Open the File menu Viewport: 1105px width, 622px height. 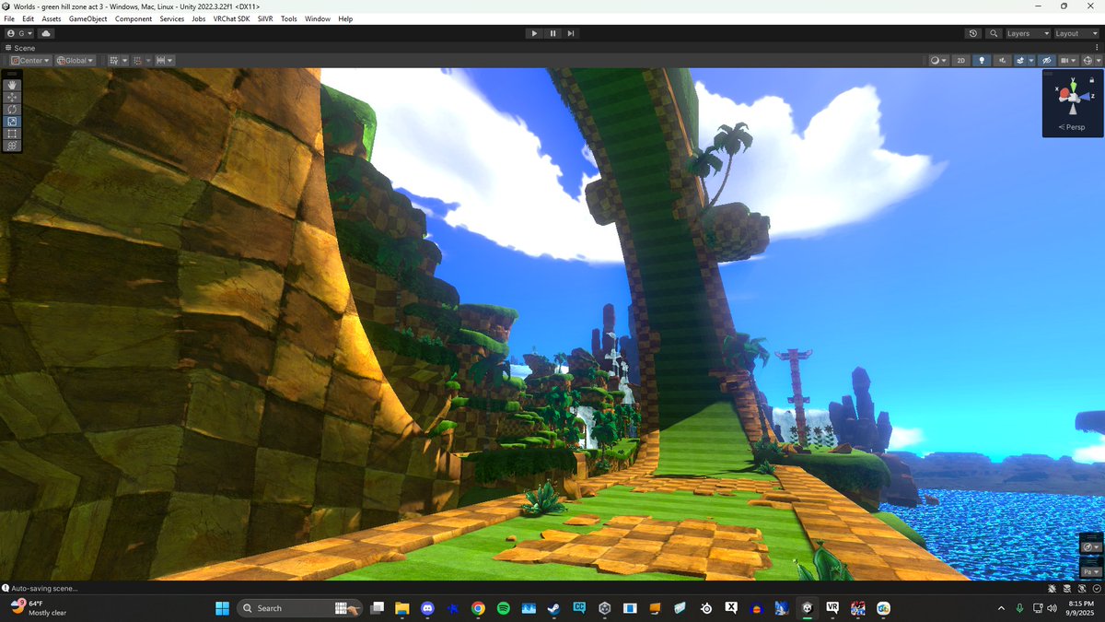(9, 18)
